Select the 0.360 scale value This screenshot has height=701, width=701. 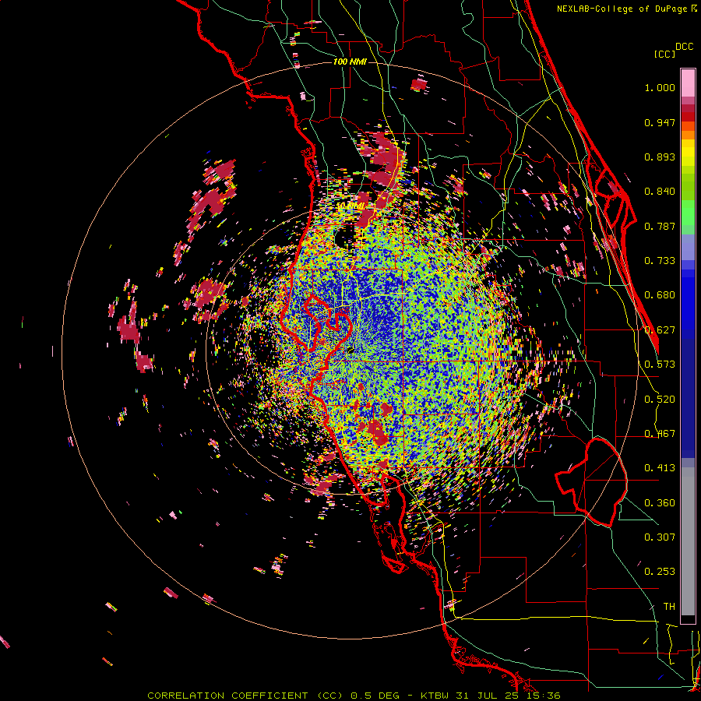click(660, 503)
